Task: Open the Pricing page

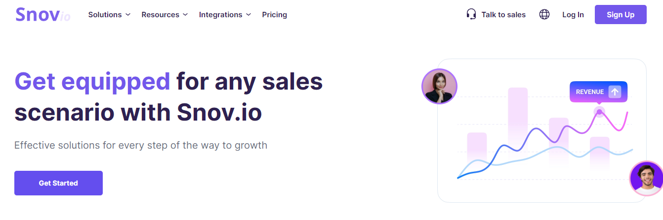Action: coord(274,15)
